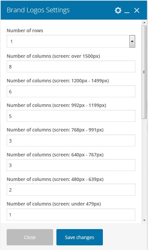Click the gray Close button
Viewport: 148px width, 250px height.
tap(30, 237)
